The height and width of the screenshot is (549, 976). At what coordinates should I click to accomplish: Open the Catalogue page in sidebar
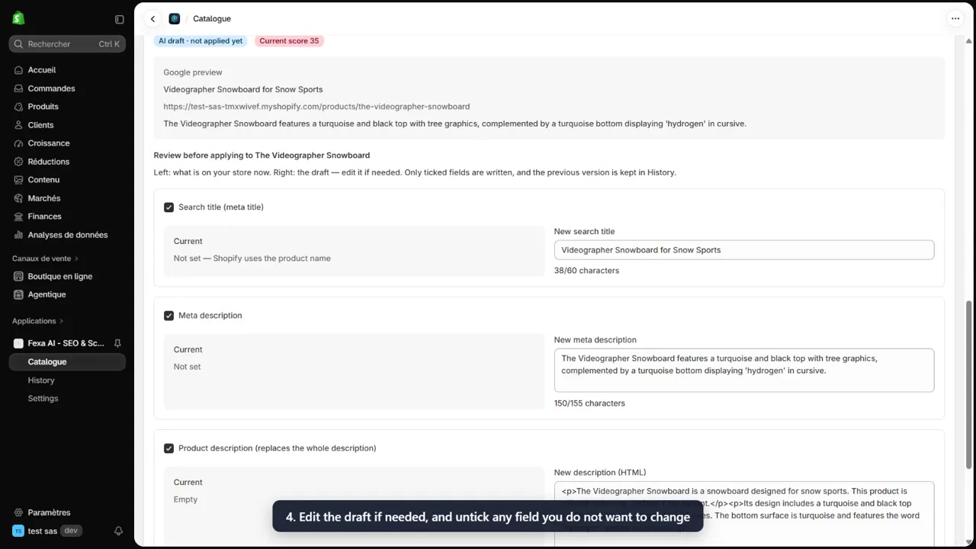click(x=67, y=362)
